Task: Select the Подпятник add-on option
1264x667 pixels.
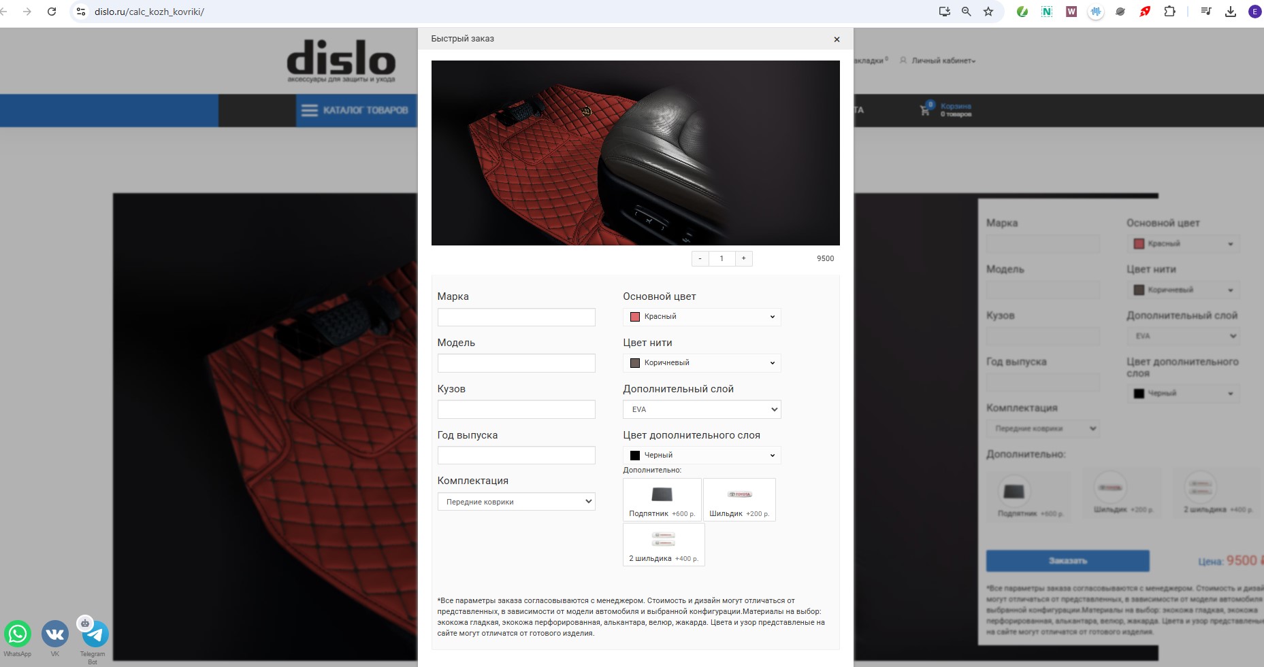Action: point(662,500)
